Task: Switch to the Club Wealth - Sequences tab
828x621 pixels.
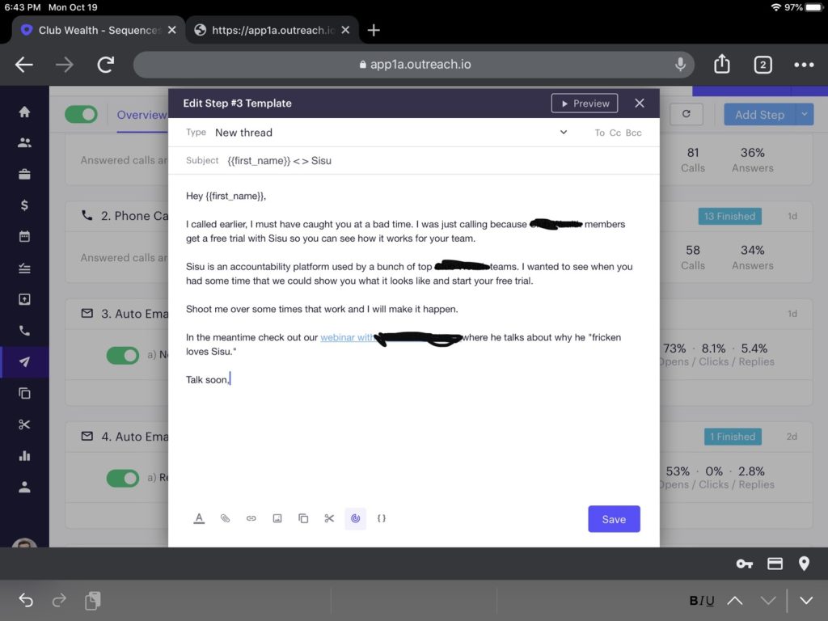Action: point(98,30)
